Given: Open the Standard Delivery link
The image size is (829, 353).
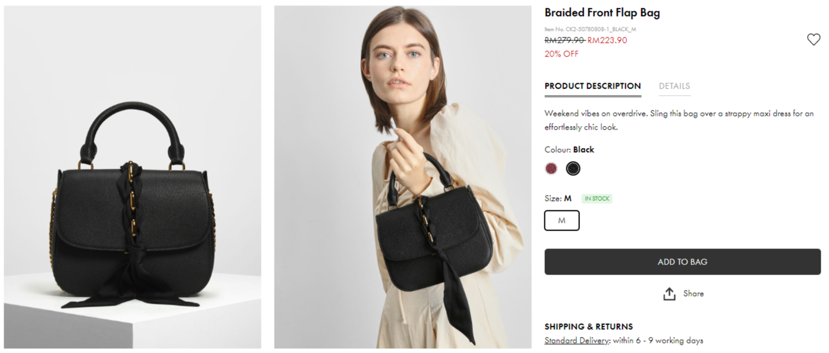Looking at the screenshot, I should pyautogui.click(x=577, y=341).
